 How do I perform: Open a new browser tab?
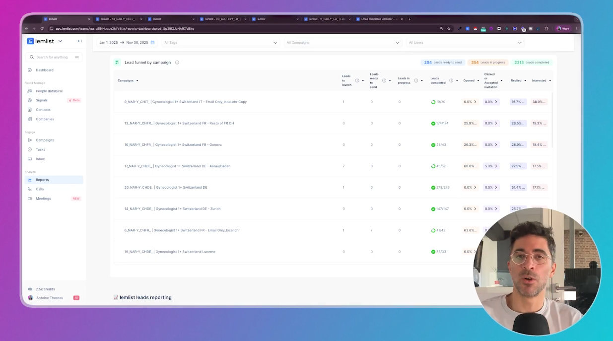(x=409, y=19)
